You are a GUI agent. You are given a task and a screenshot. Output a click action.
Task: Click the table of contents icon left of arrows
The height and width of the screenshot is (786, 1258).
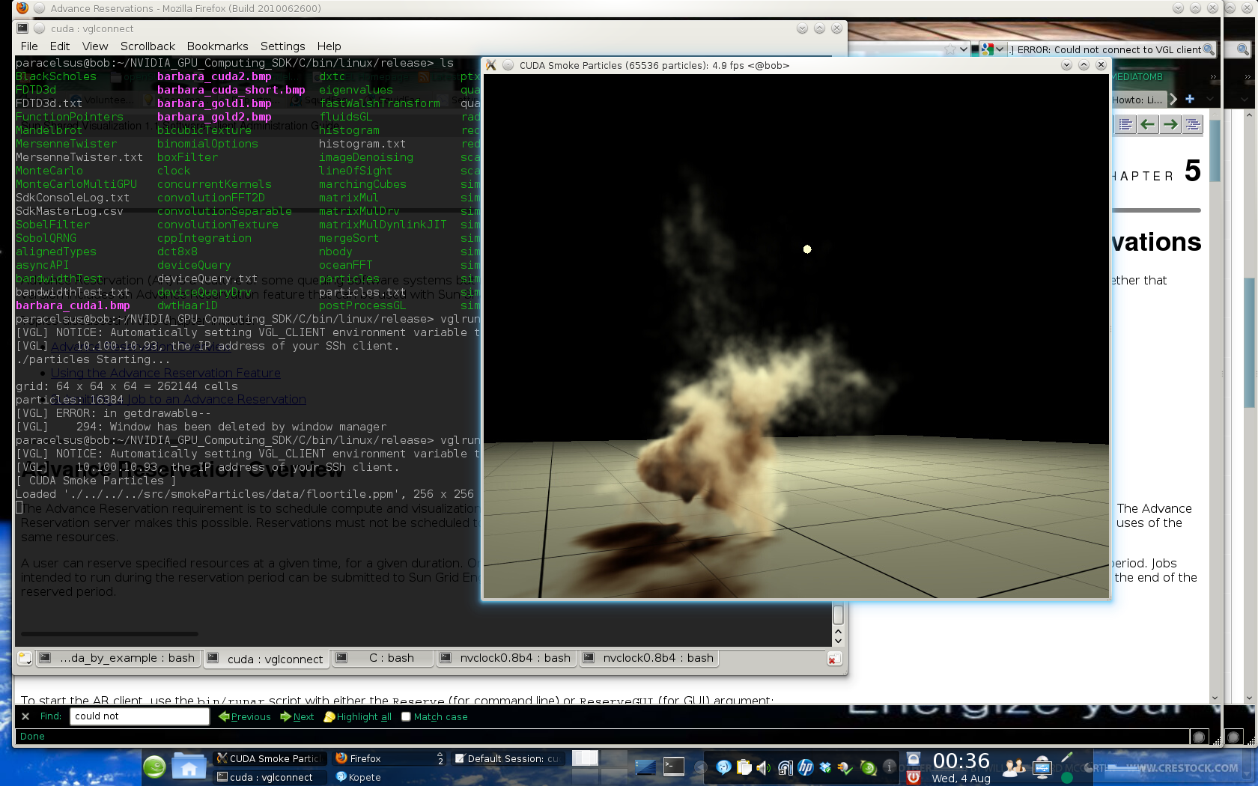(1125, 124)
